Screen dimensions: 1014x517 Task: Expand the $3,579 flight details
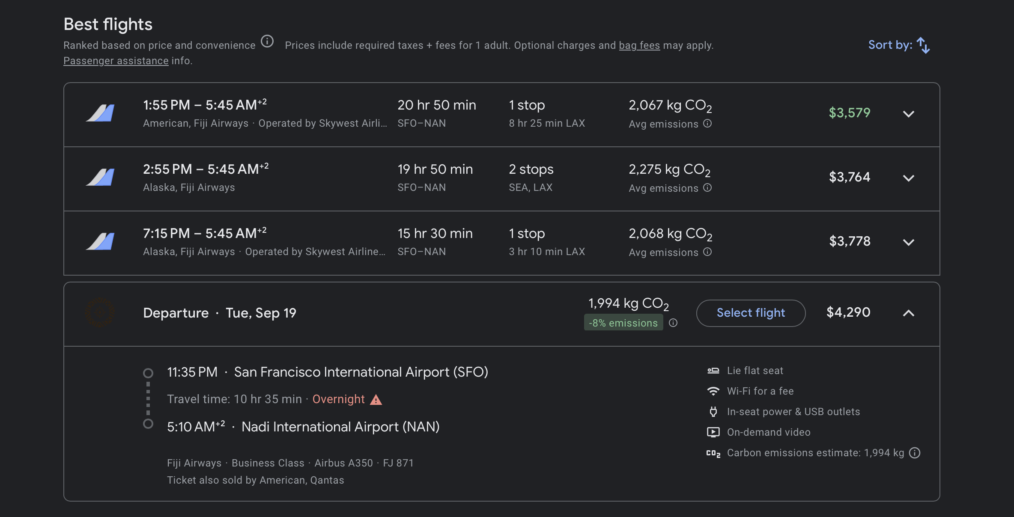(x=908, y=114)
